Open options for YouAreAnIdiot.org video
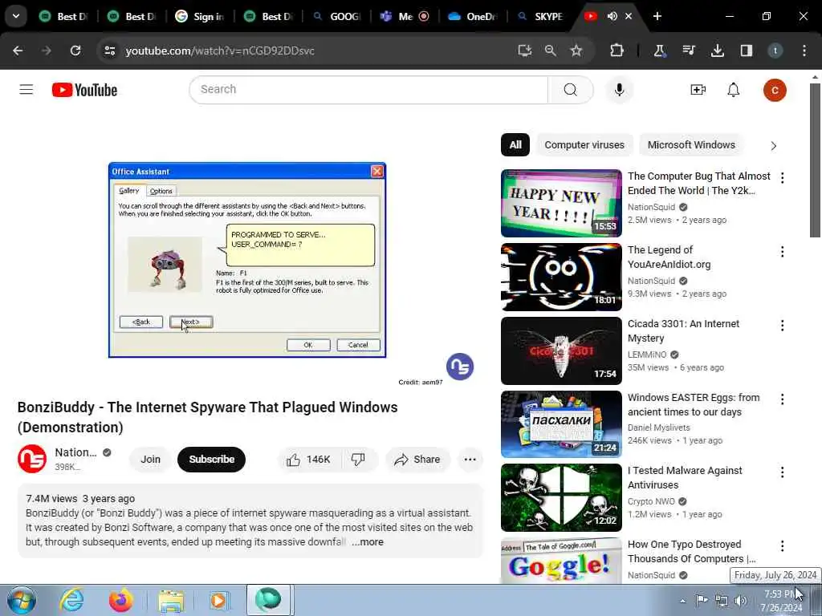 click(x=782, y=252)
